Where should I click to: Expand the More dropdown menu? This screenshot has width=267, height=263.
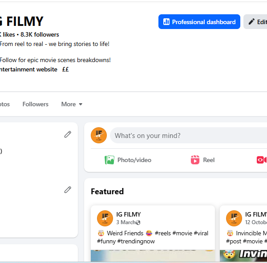72,104
